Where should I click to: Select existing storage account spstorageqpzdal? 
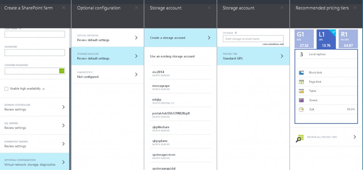click(x=180, y=166)
